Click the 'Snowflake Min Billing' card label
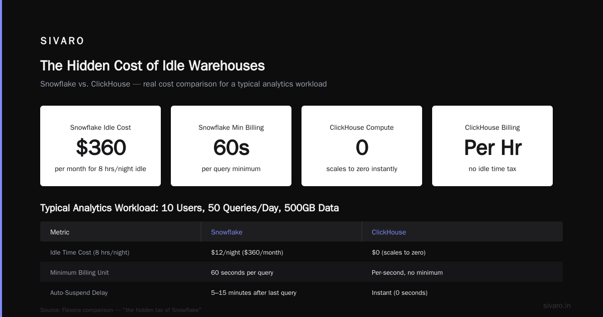 [231, 128]
